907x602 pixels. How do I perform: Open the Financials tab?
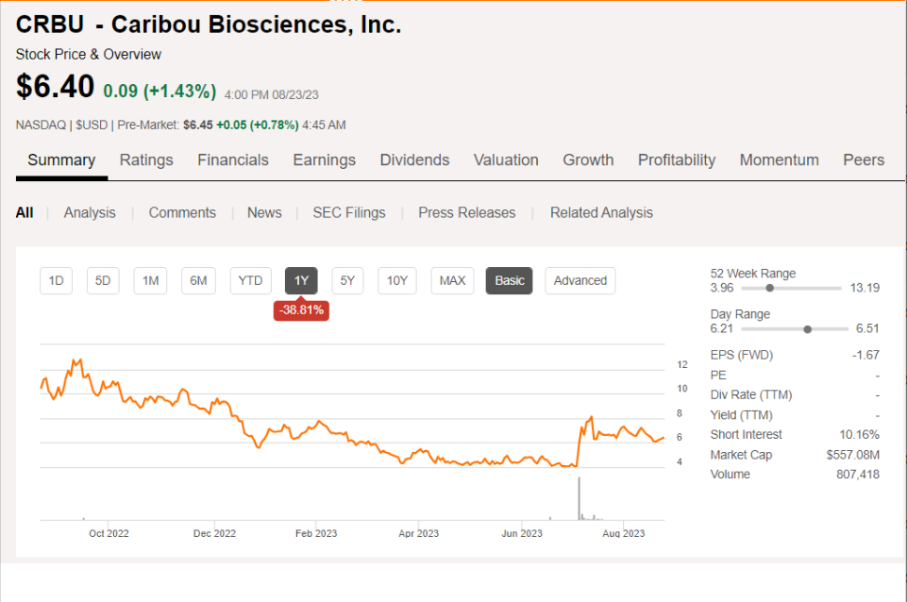[233, 160]
